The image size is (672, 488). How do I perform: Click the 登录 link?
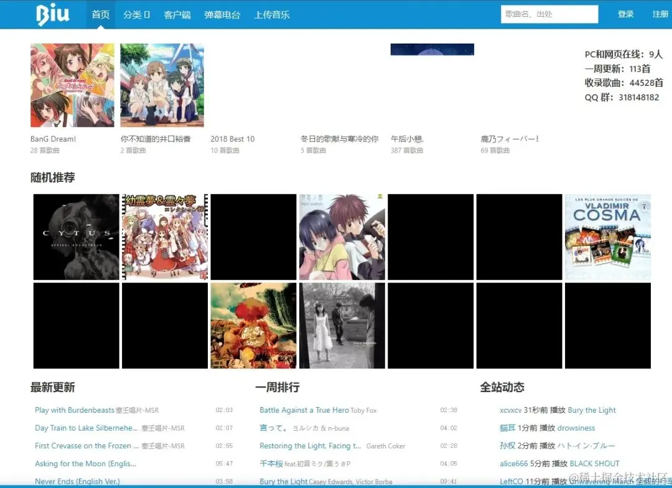(x=625, y=14)
